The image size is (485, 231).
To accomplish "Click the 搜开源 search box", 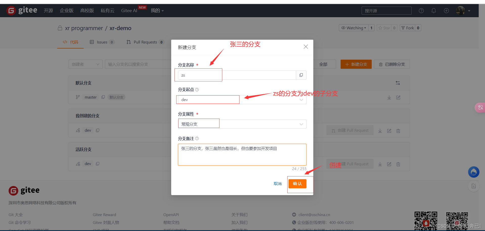I will 386,11.
